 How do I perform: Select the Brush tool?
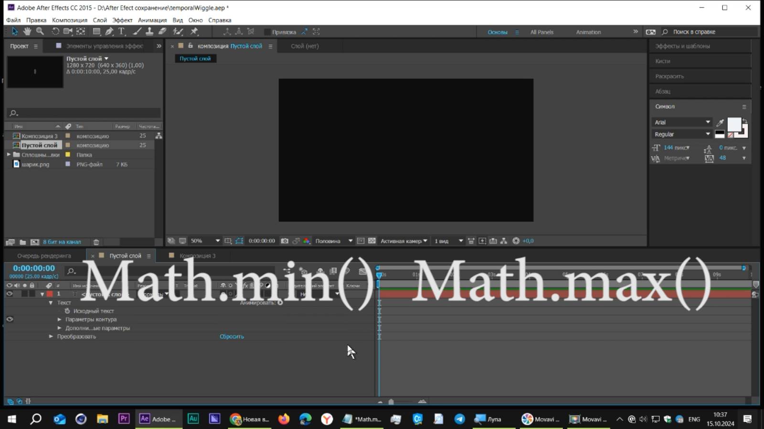tap(137, 31)
